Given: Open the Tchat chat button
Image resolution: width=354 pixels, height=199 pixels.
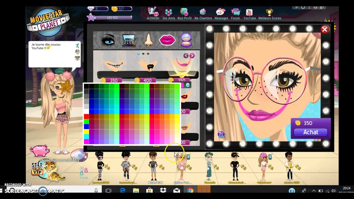Looking at the screenshot, I should pos(84,173).
